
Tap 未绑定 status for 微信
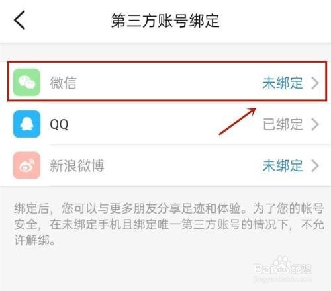pyautogui.click(x=283, y=83)
